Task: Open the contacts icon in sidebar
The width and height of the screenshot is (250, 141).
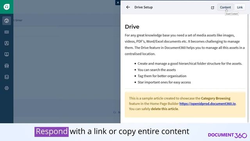Action: [7, 43]
